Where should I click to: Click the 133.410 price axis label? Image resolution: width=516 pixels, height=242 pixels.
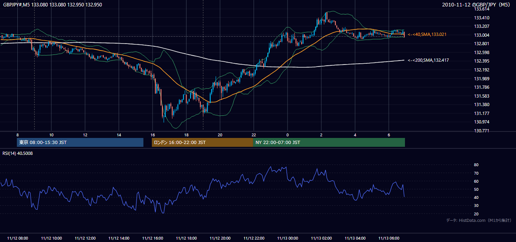point(482,18)
